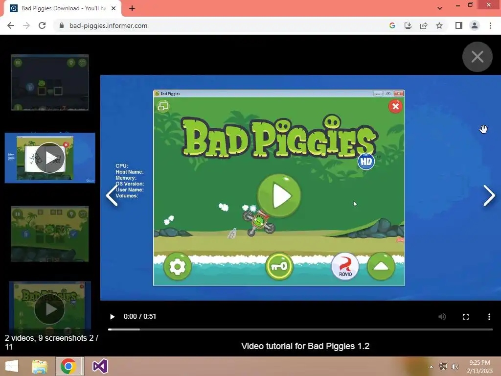This screenshot has width=501, height=376.
Task: Click the green up-arrow button in game
Action: [381, 266]
